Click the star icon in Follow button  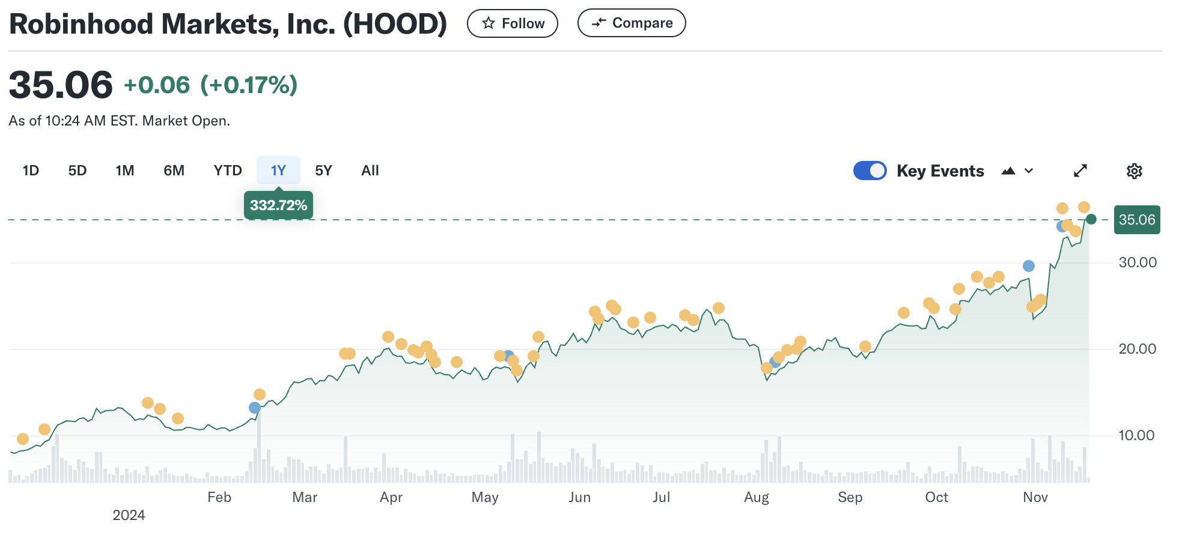[x=489, y=23]
